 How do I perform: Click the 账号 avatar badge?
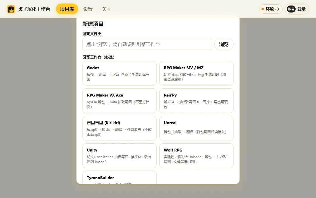[291, 9]
